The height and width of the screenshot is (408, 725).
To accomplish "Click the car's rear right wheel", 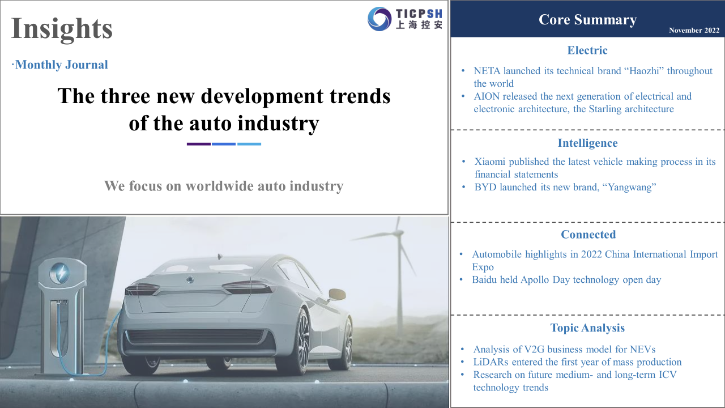I will click(300, 340).
